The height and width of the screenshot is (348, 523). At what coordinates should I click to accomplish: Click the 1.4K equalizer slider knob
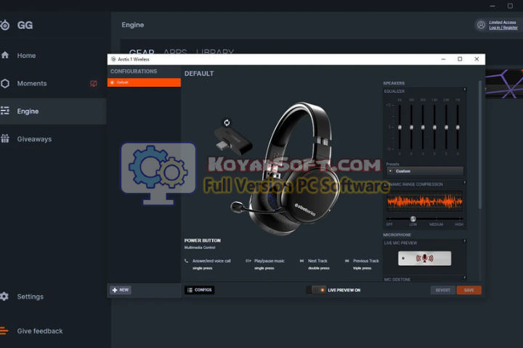point(434,127)
